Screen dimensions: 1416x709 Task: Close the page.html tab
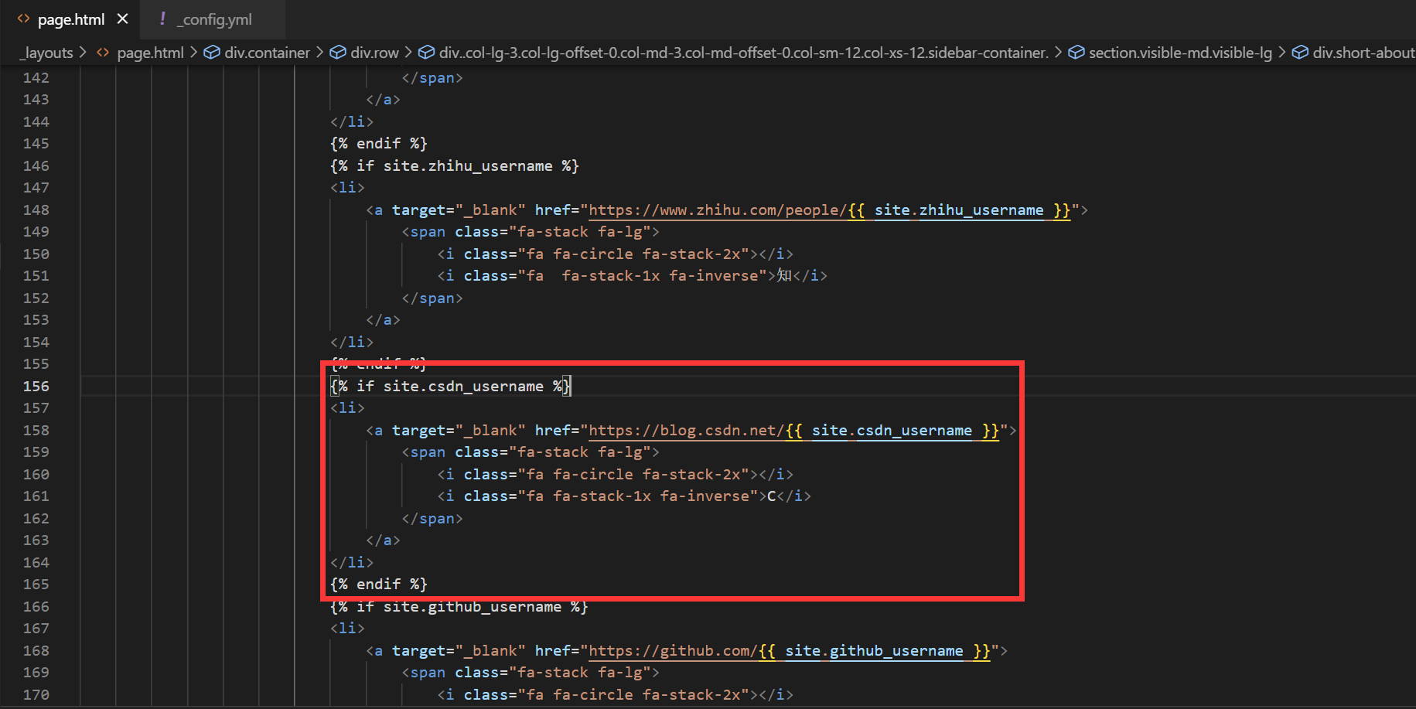point(122,19)
